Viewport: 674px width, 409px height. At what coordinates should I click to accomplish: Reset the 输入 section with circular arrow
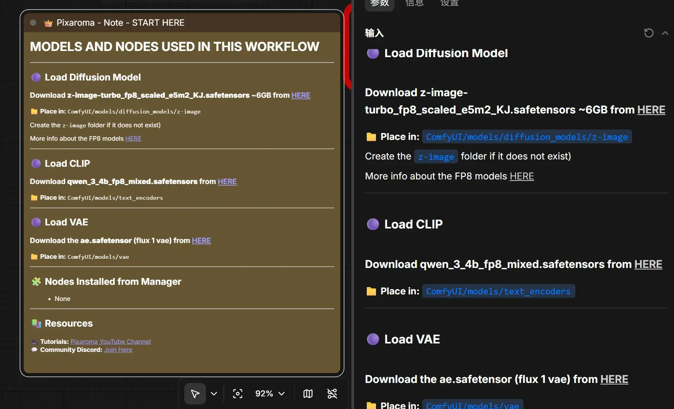coord(649,33)
